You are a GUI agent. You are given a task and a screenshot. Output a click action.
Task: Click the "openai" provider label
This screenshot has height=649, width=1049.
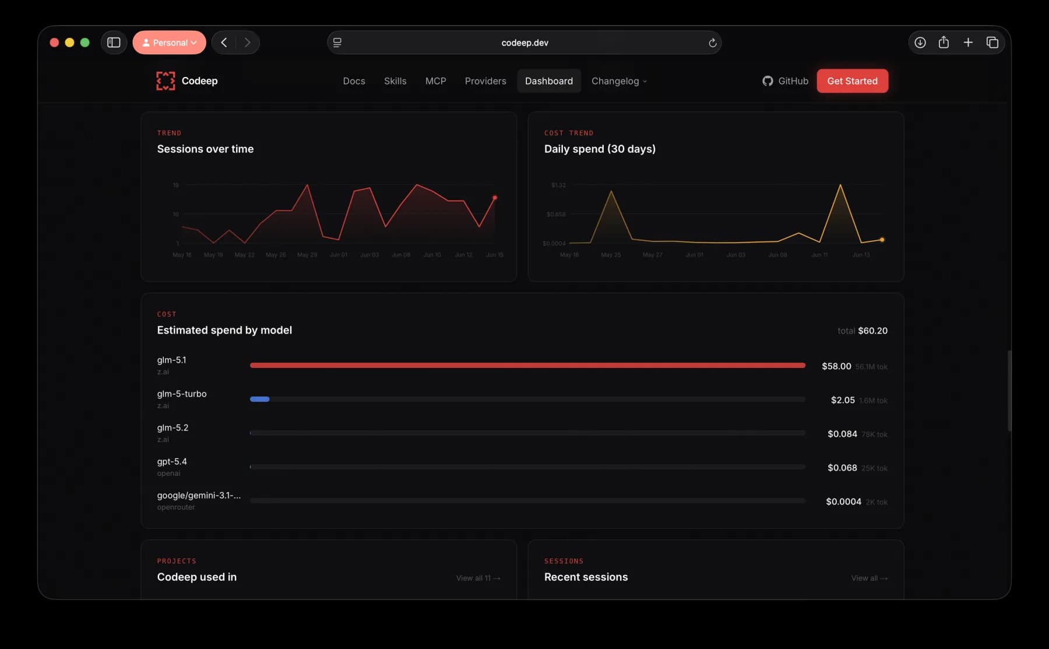pyautogui.click(x=168, y=473)
